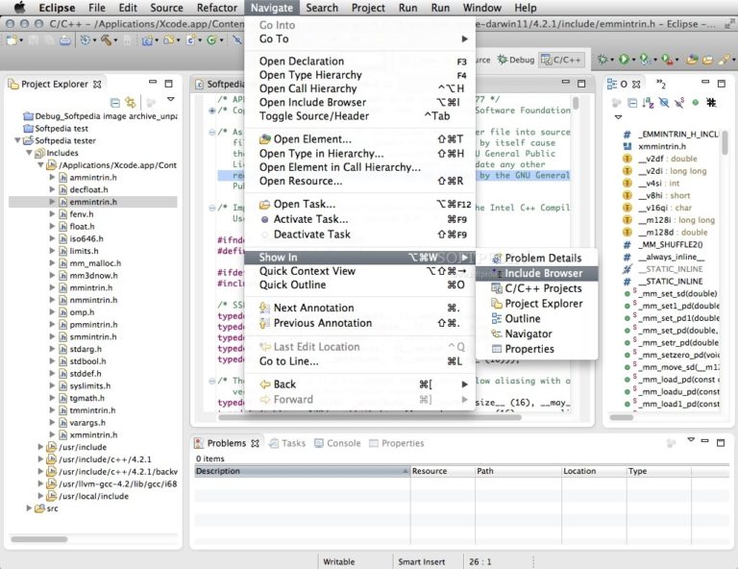
Task: Click the New C/C++ project toolbar icon
Action: click(x=147, y=40)
